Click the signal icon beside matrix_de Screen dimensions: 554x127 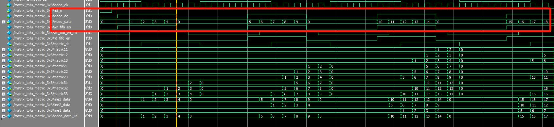(9, 44)
